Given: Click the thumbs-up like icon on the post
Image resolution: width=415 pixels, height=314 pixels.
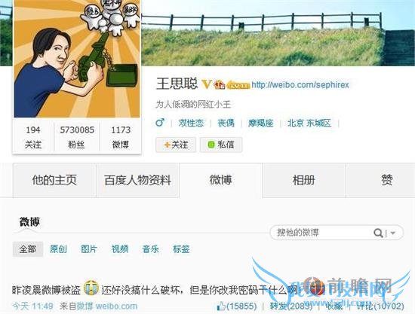Looking at the screenshot, I should coord(221,306).
